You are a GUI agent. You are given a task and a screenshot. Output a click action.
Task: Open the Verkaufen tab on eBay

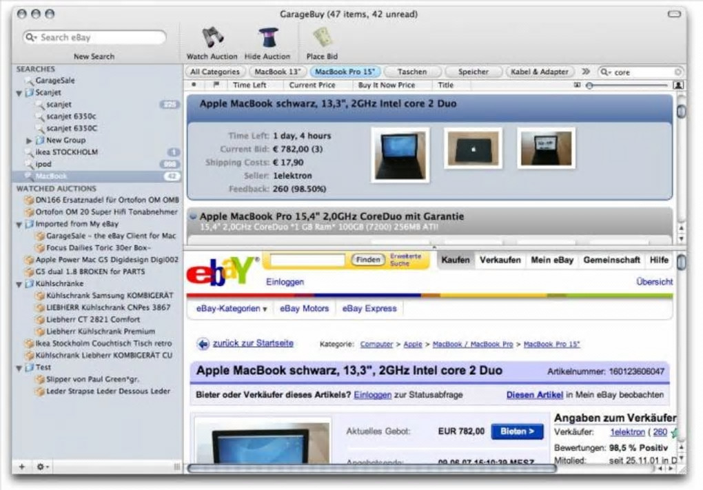click(500, 260)
